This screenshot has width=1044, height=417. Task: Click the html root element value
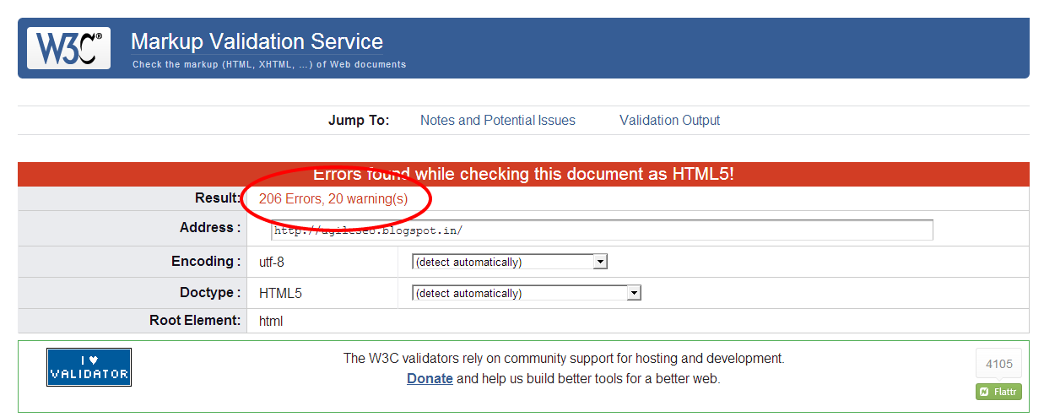tap(271, 322)
